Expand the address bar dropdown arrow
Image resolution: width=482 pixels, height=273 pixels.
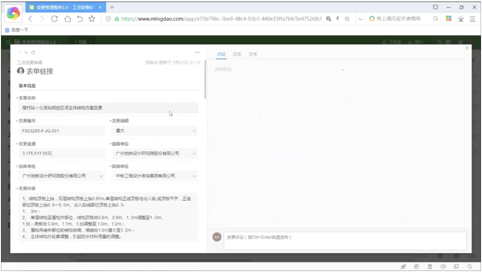pyautogui.click(x=360, y=19)
